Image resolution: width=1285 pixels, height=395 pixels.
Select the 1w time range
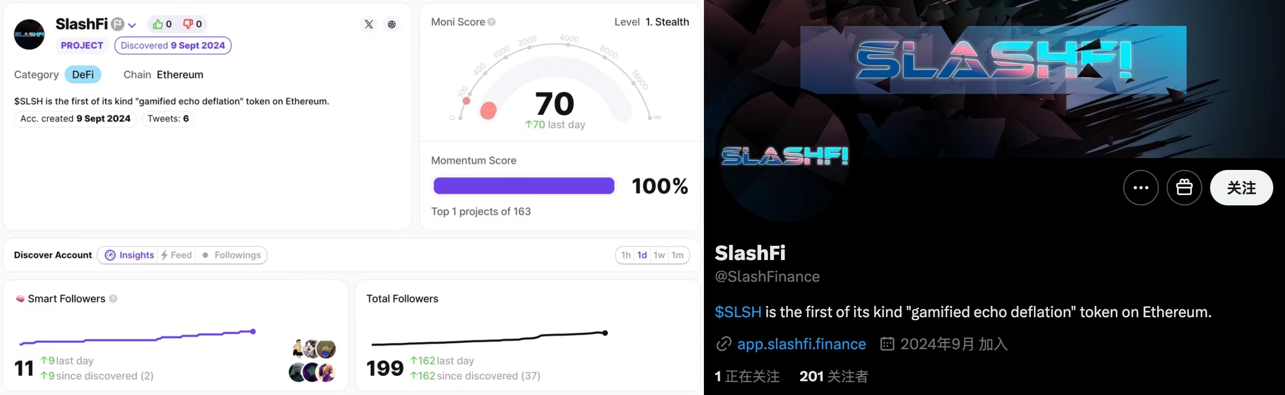click(659, 255)
